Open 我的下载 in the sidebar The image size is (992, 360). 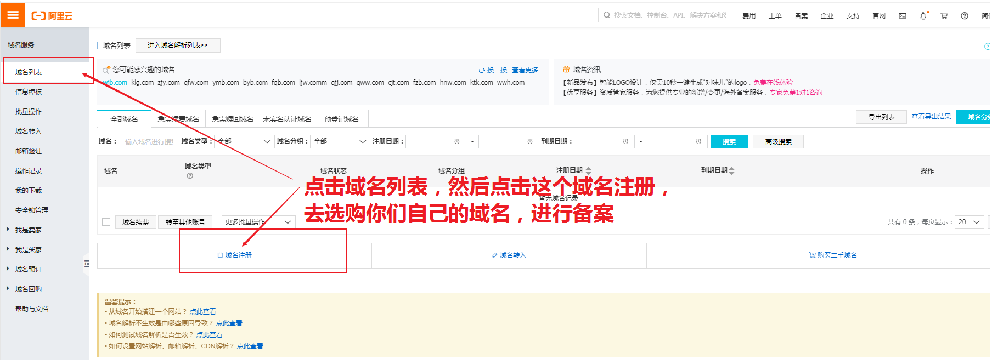(29, 191)
